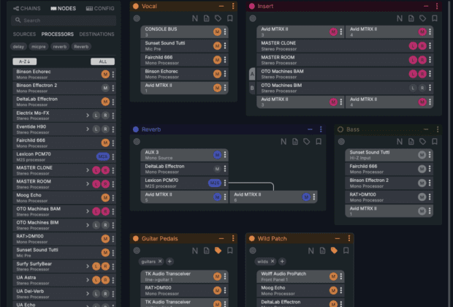
Task: Click the tag icon in Insert chain
Action: (422, 18)
